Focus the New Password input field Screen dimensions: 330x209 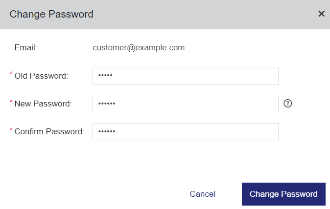click(x=186, y=104)
